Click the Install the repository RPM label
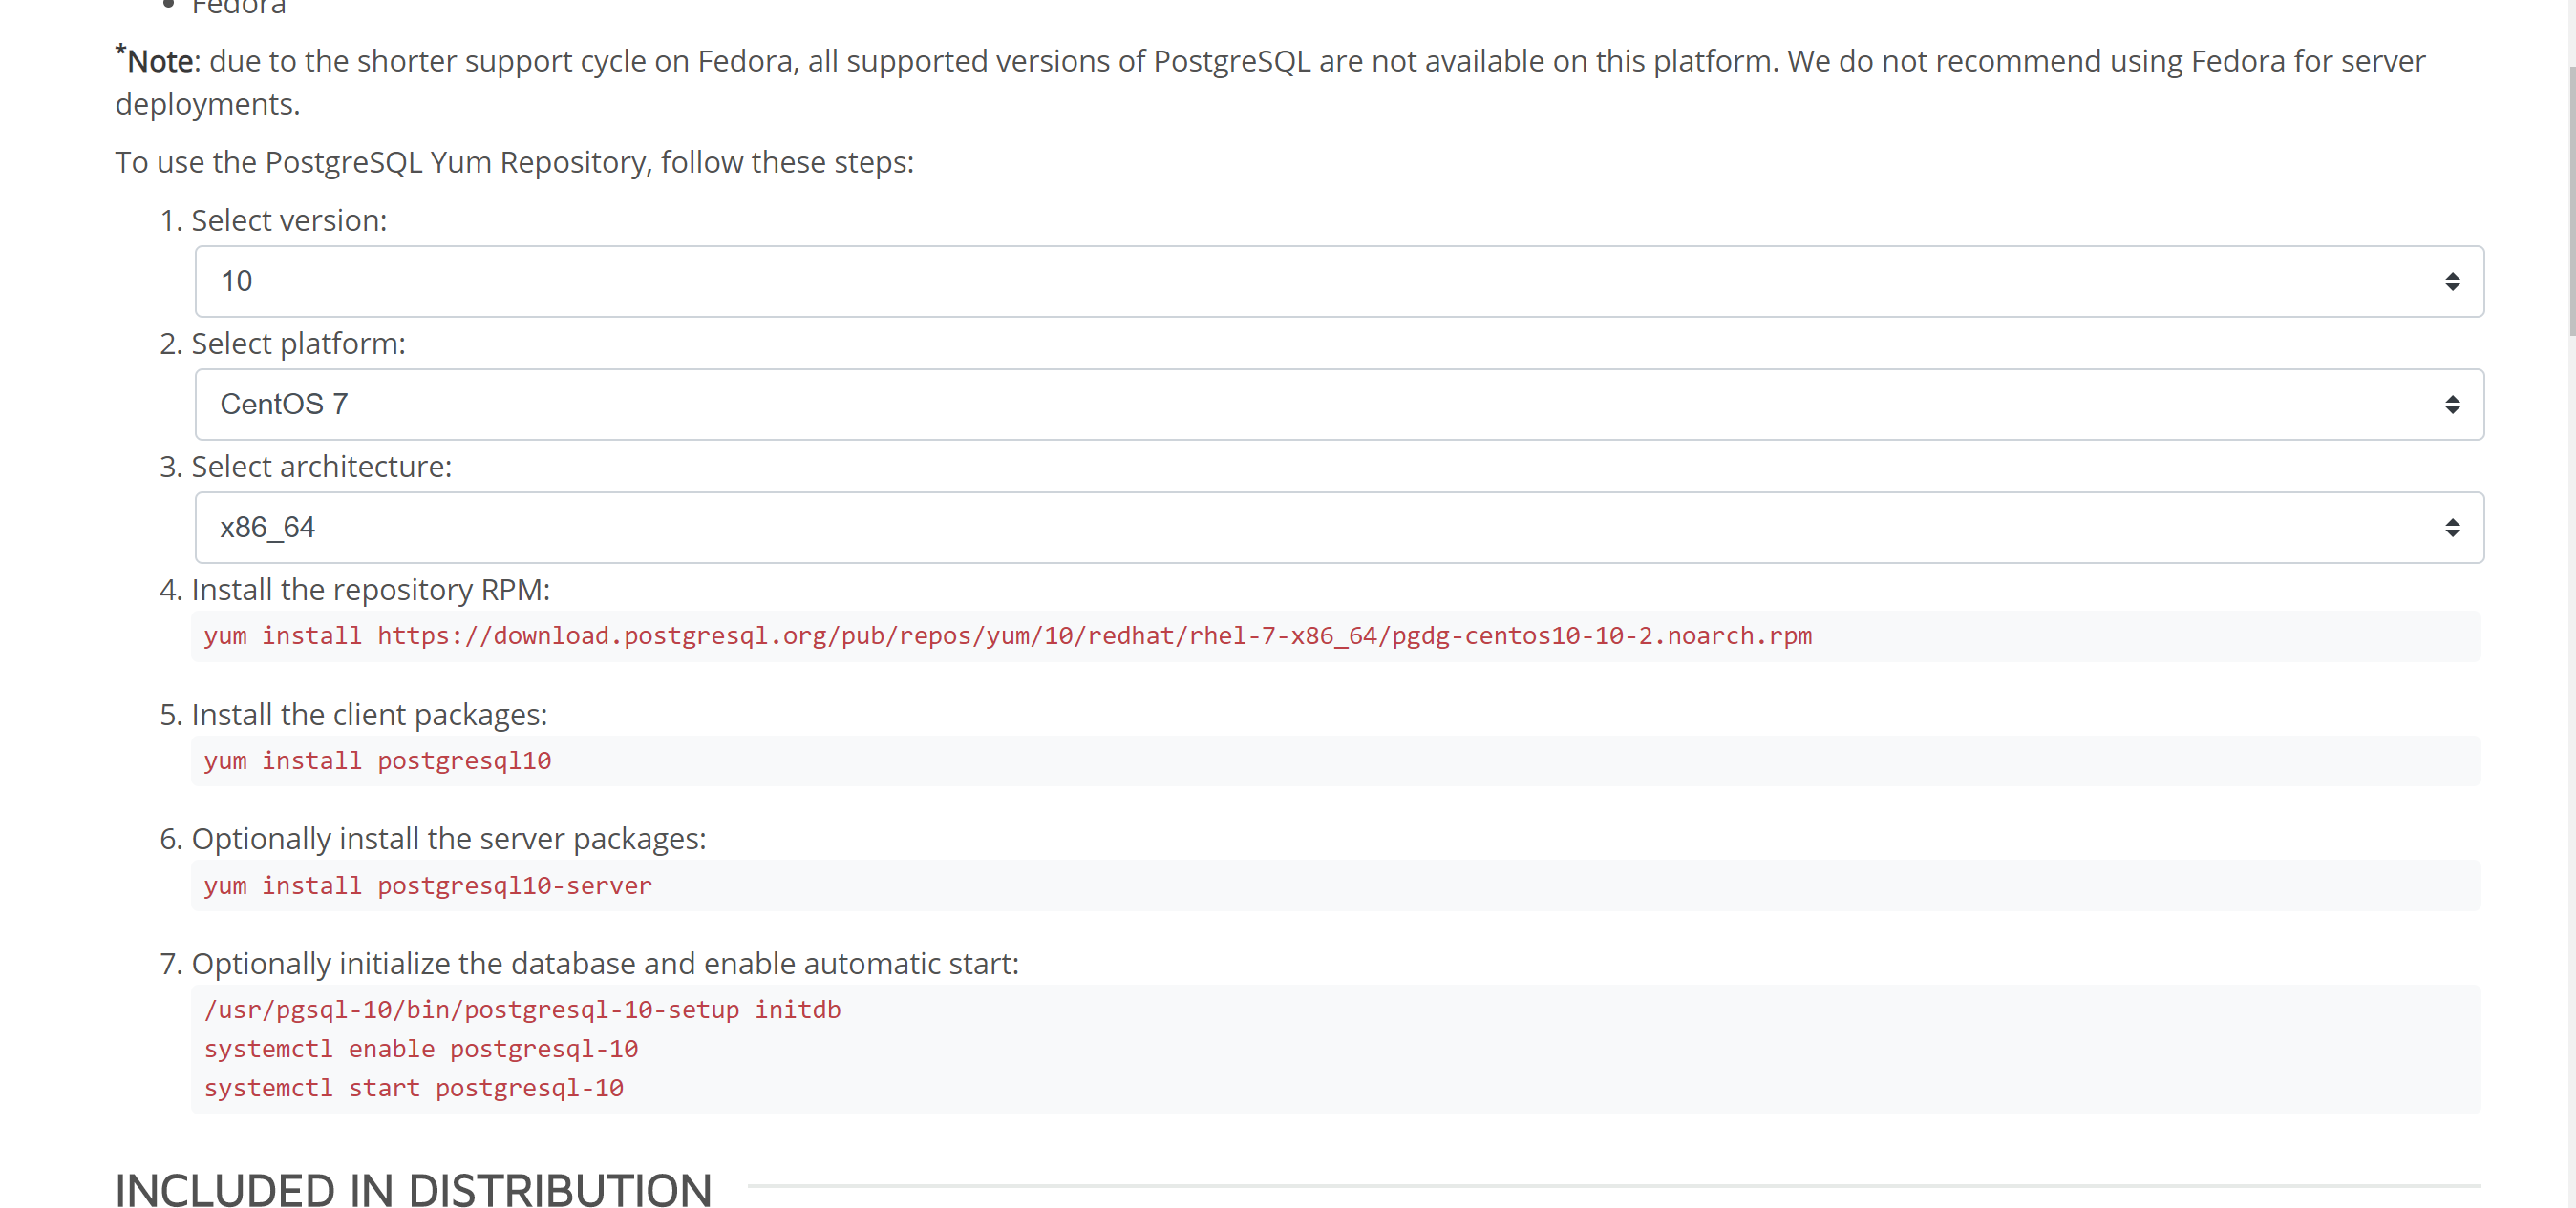The image size is (2576, 1208). 370,590
